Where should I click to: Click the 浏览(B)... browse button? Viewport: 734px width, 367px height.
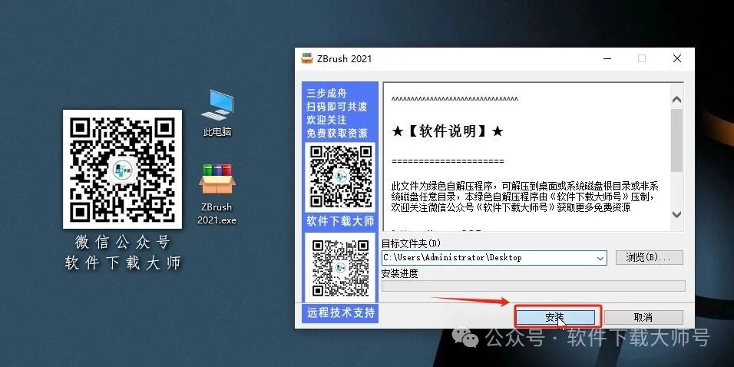648,257
